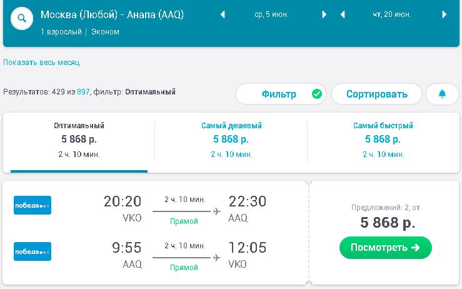Select outbound flight 20:20 VKO row

pyautogui.click(x=156, y=209)
